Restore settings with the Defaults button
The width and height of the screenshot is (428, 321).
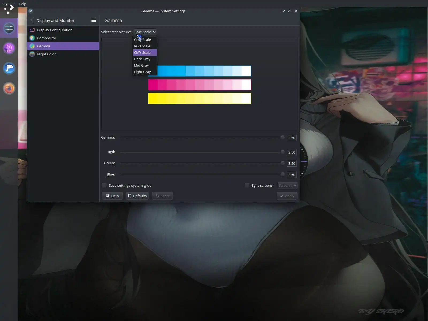coord(137,196)
